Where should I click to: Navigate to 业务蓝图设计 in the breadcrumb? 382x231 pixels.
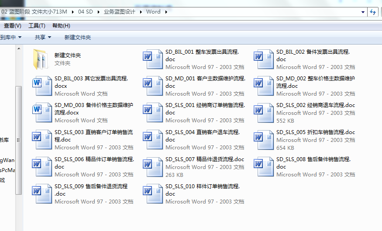120,12
